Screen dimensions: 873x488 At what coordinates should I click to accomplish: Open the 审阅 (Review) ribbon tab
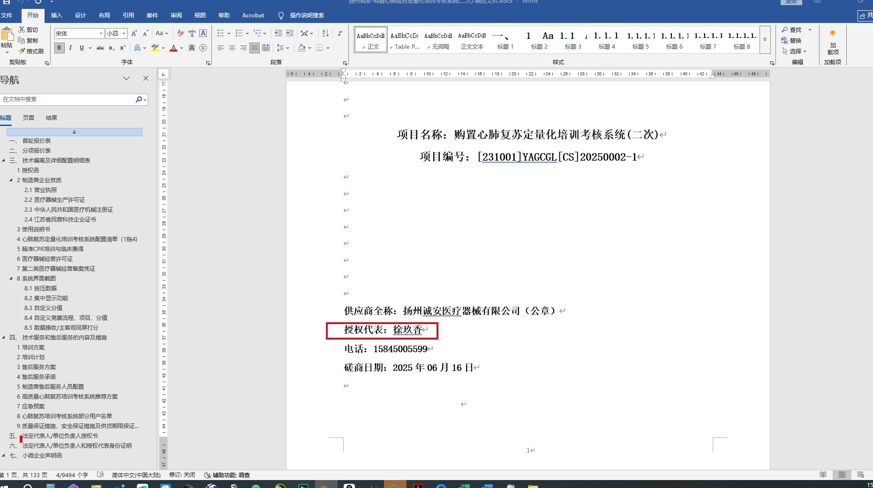[176, 15]
